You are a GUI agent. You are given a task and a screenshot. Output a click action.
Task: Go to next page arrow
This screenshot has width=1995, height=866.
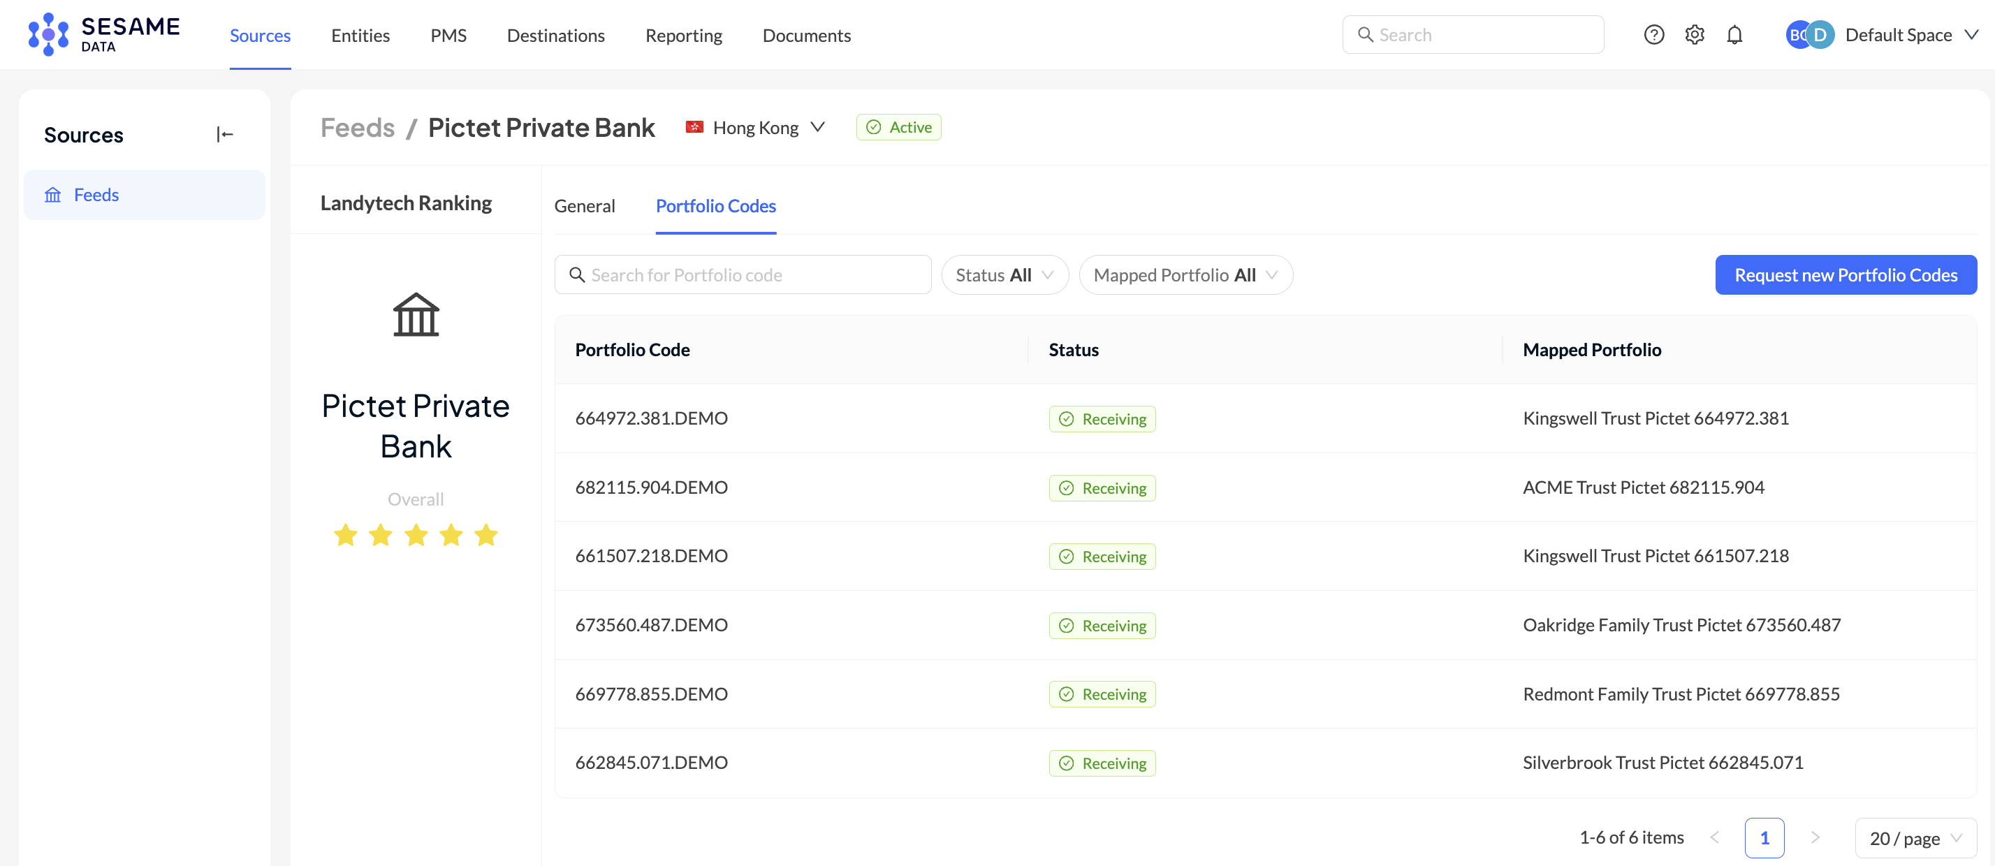(x=1815, y=837)
